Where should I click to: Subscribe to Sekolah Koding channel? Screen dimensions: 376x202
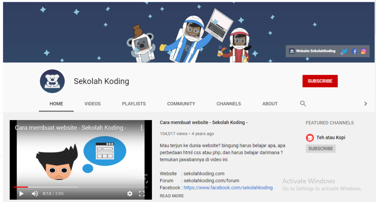click(320, 81)
